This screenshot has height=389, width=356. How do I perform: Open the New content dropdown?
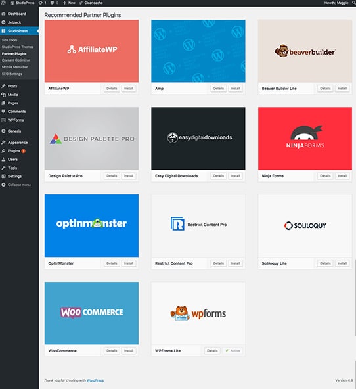pyautogui.click(x=69, y=3)
